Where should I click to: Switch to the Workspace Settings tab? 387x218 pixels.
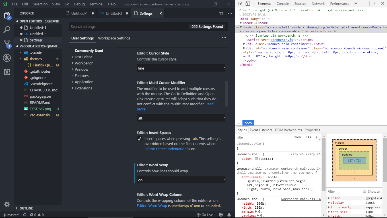tap(114, 38)
